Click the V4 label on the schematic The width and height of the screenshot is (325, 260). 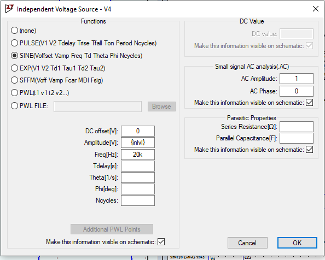click(213, 258)
